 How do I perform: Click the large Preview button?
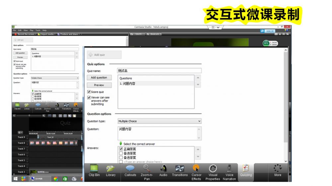click(x=99, y=85)
